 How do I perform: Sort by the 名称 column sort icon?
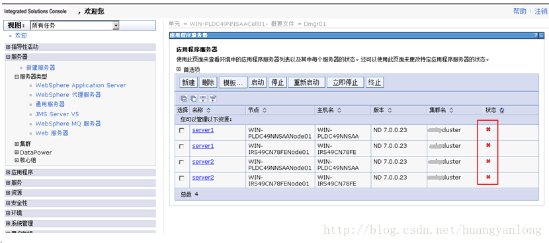(208, 110)
